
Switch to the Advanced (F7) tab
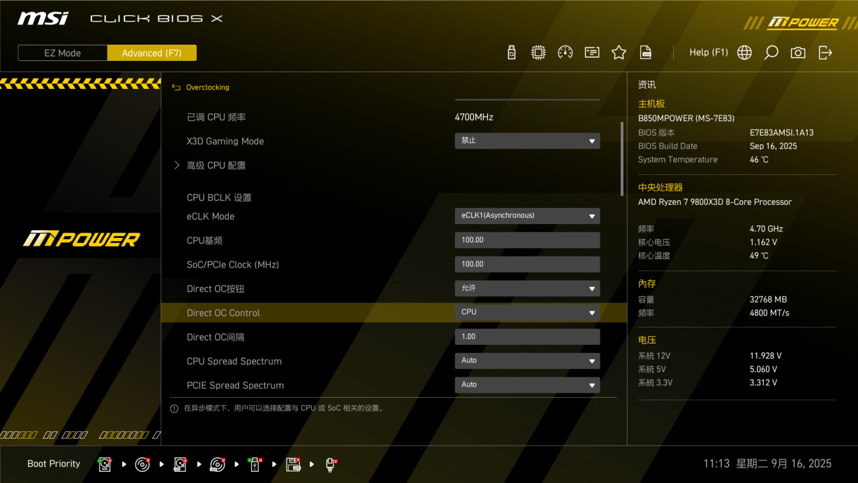152,53
